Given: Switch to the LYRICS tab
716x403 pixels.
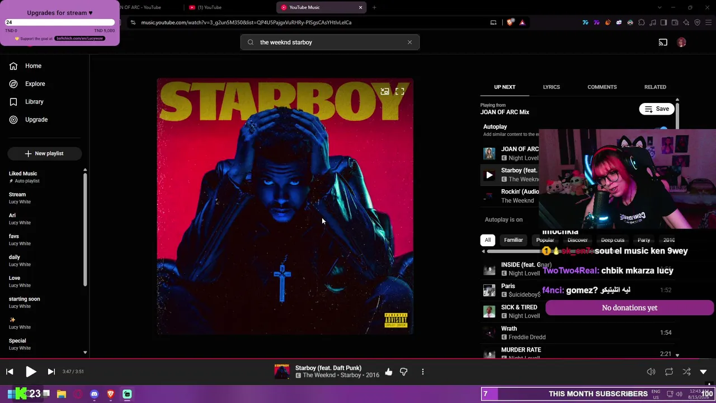Looking at the screenshot, I should [x=551, y=87].
